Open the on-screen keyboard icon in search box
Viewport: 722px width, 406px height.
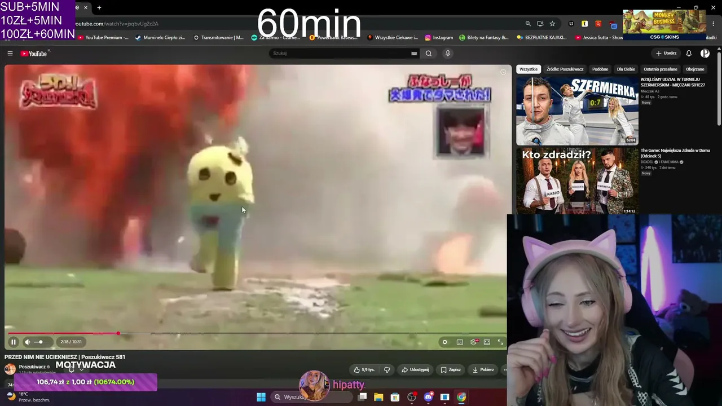[x=414, y=54]
